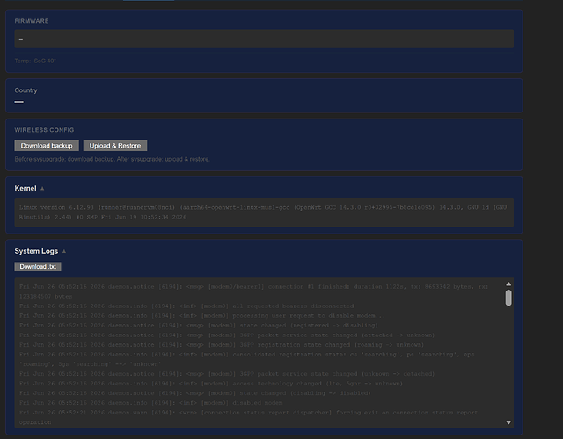Click the log line 'packet service state changed (unknown -> detached)'

pyautogui.click(x=227, y=374)
